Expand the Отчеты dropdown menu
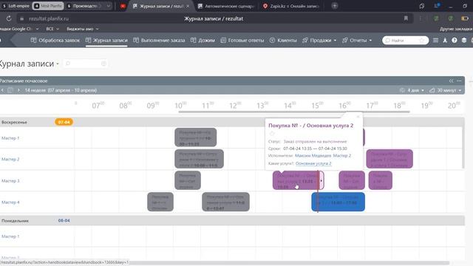This screenshot has height=266, width=473. pos(357,40)
